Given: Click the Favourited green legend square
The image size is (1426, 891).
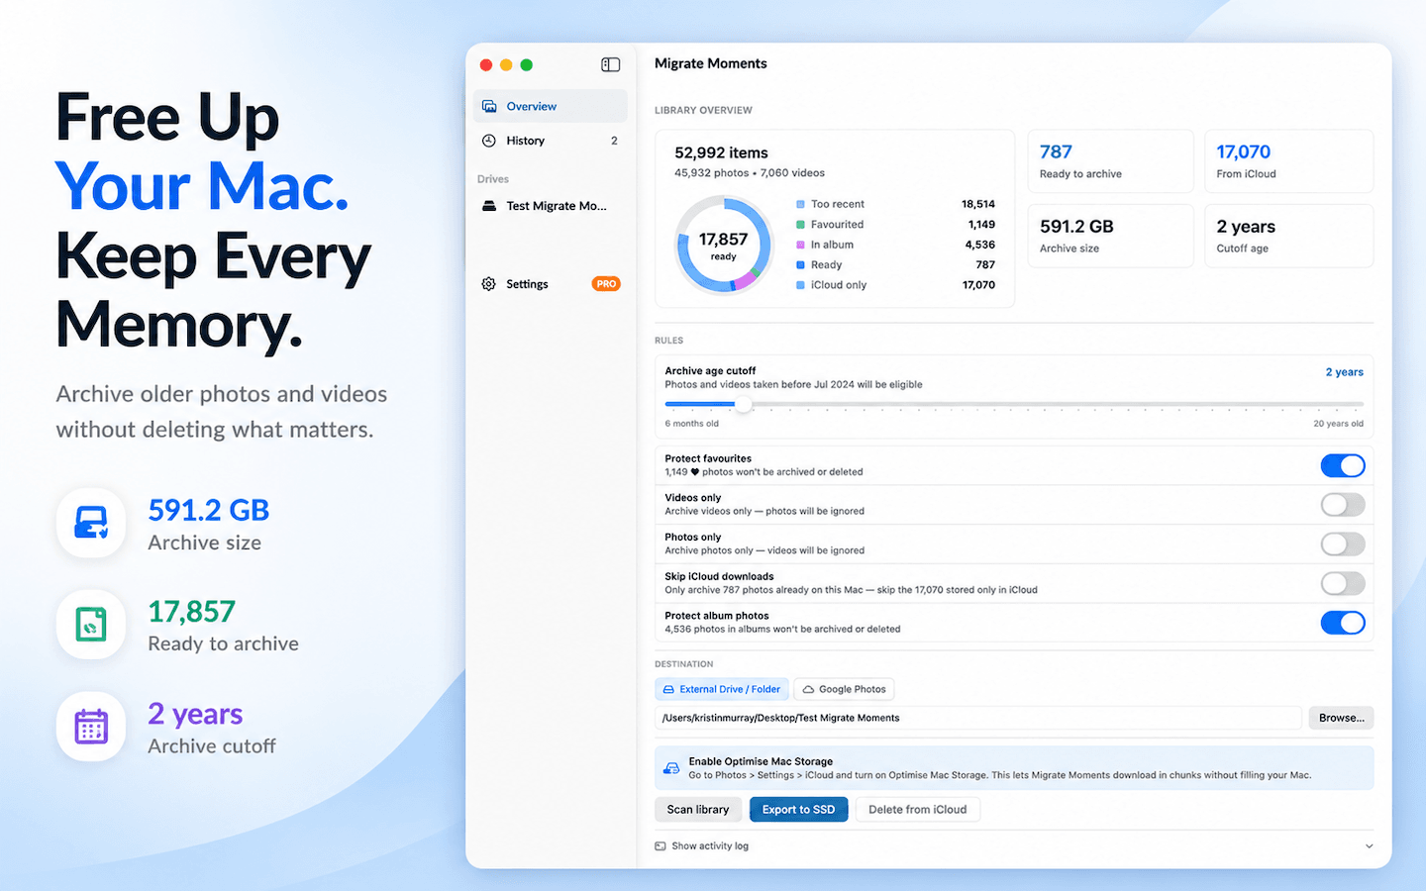Looking at the screenshot, I should coord(800,225).
